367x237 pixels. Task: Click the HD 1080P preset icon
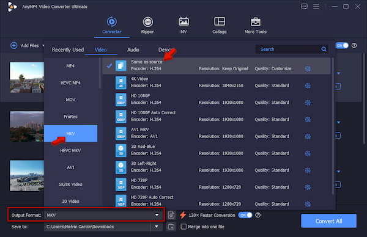(x=120, y=100)
